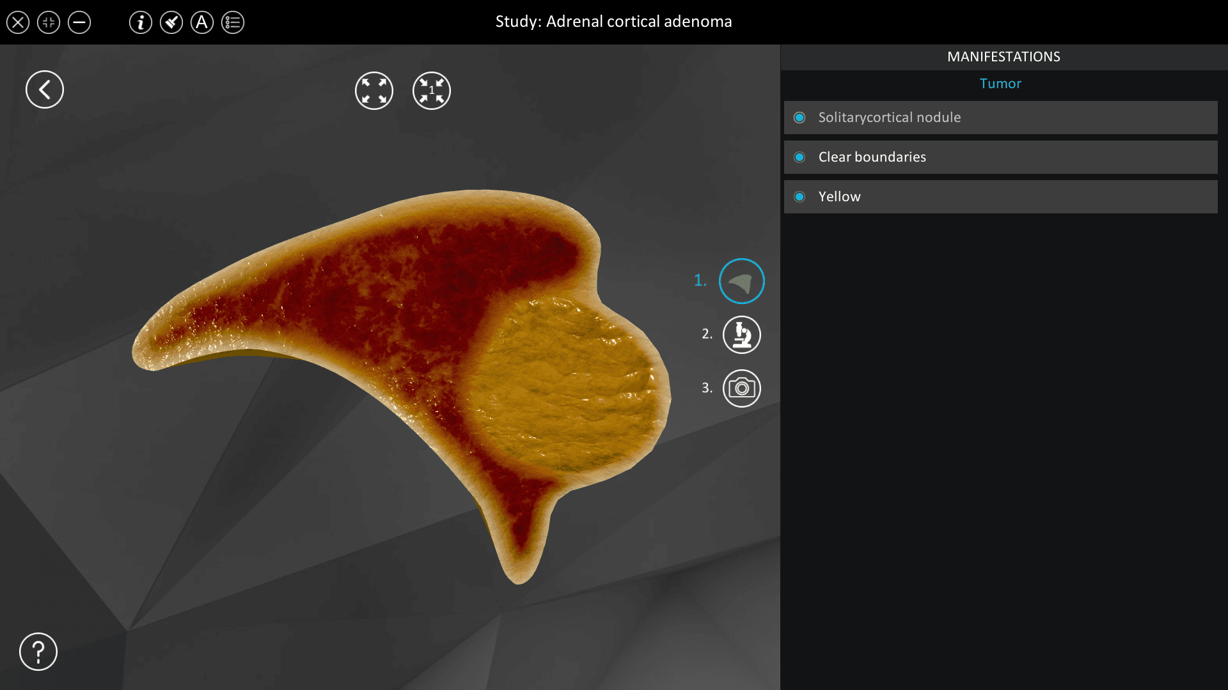Select the brush/clean tool icon
The image size is (1228, 690).
pyautogui.click(x=171, y=23)
